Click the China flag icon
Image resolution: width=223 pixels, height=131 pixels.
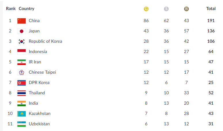[x=22, y=21]
